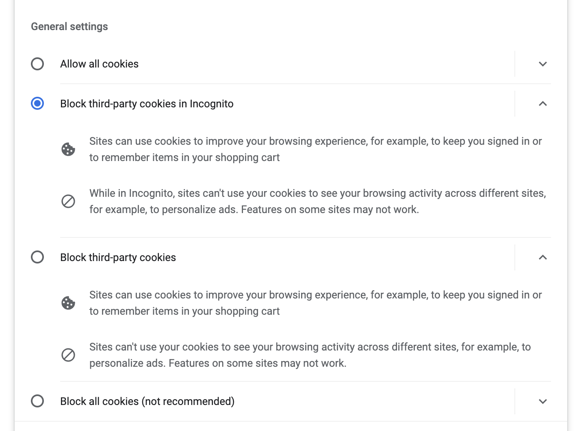Click cookie icon under Block third-party cookies section
The width and height of the screenshot is (577, 431).
point(68,303)
